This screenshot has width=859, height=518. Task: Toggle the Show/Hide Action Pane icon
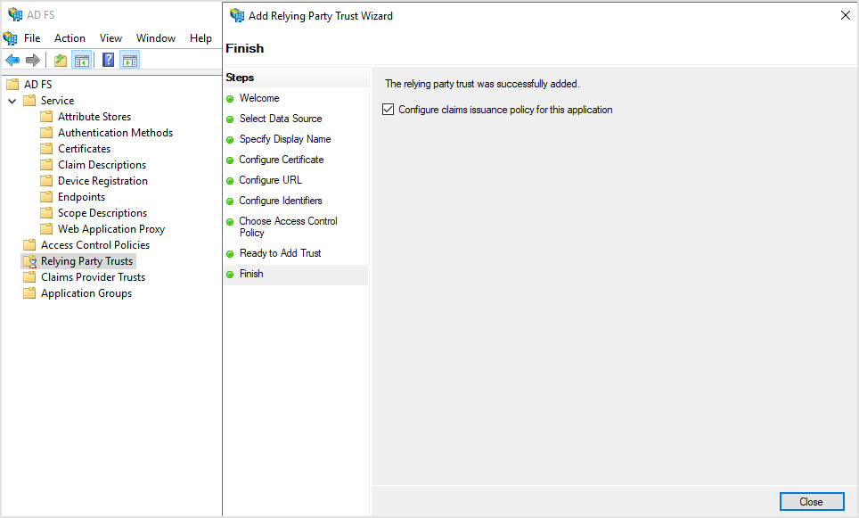click(x=130, y=60)
